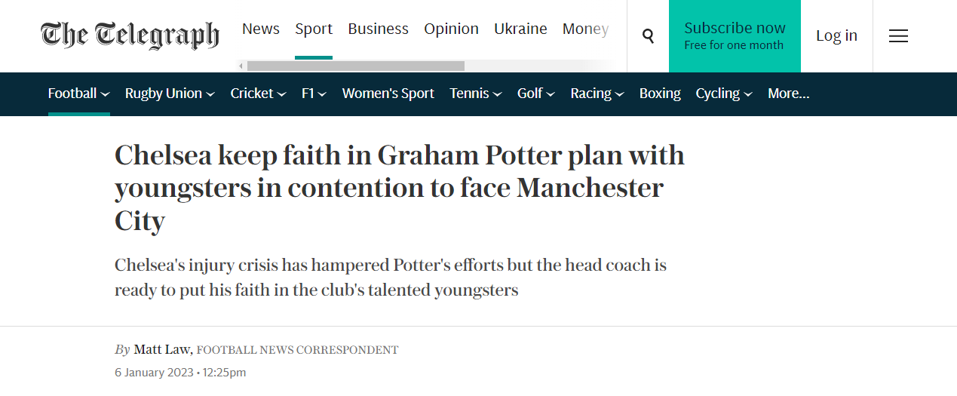Screen dimensions: 957x396
Task: Select the News tab
Action: coord(261,29)
